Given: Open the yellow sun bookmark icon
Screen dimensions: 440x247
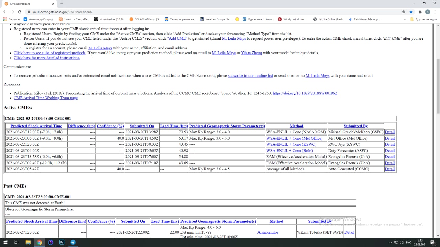Looking at the screenshot, I should 237,19.
